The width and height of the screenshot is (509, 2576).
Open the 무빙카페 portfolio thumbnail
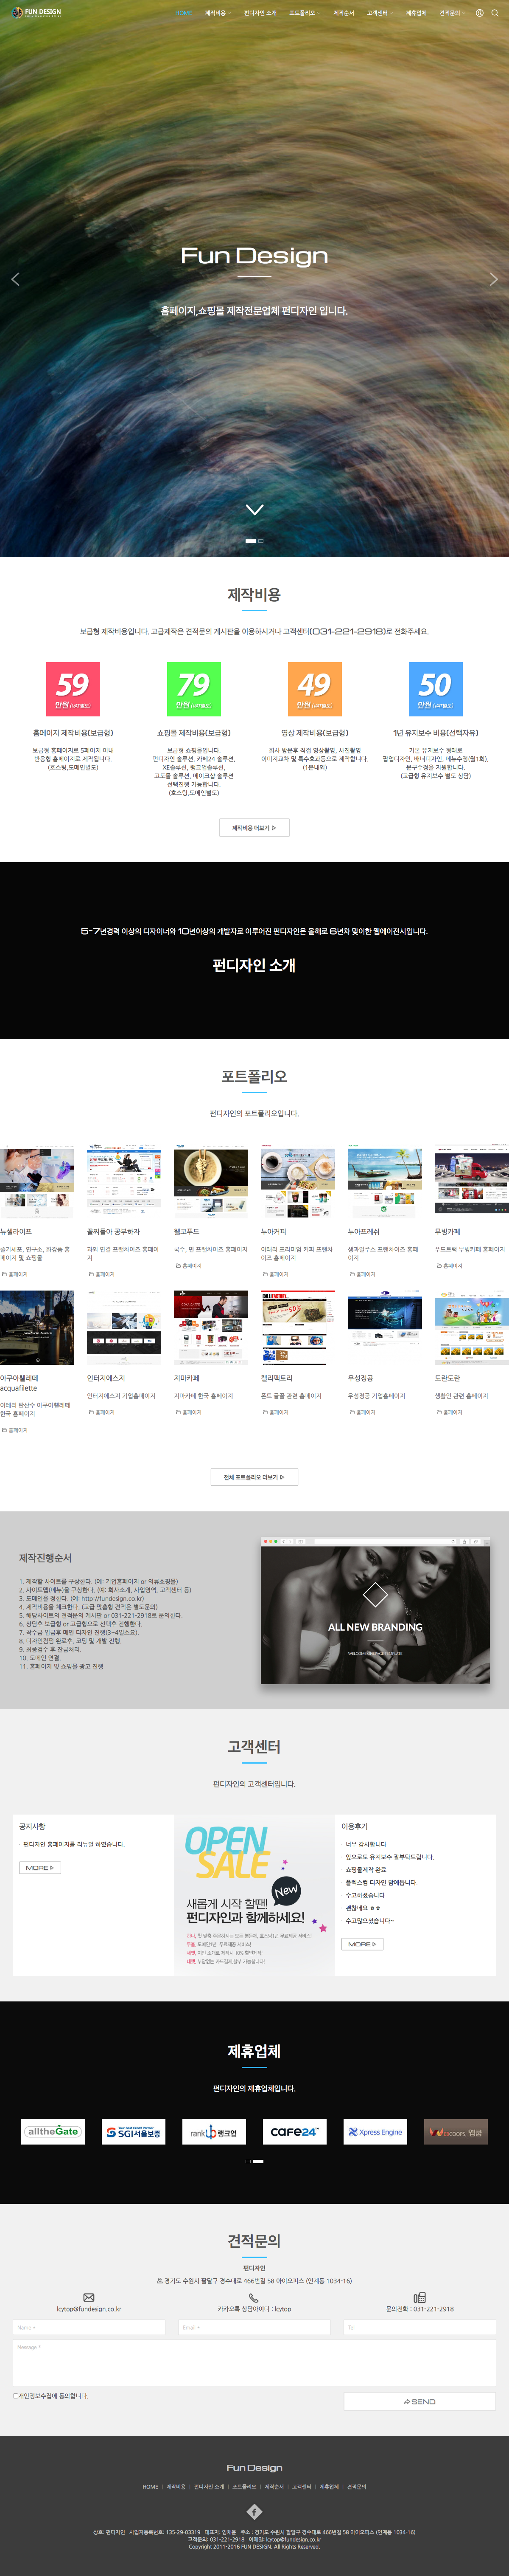click(x=471, y=1181)
